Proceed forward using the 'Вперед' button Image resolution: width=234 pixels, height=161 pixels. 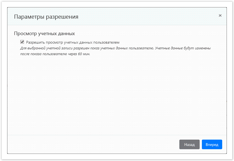click(x=212, y=145)
